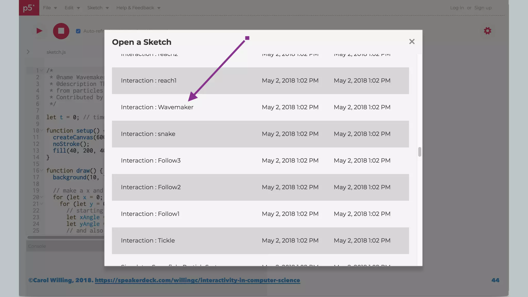The image size is (528, 297).
Task: Expand the file sidebar chevron
Action: pos(28,52)
